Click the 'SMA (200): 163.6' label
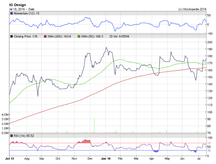The image size is (216, 164). (59, 36)
